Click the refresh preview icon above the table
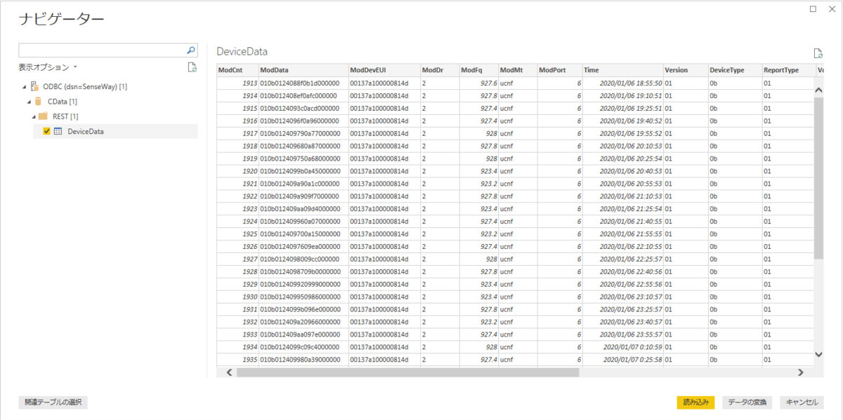Viewport: 843px width, 420px height. 818,53
